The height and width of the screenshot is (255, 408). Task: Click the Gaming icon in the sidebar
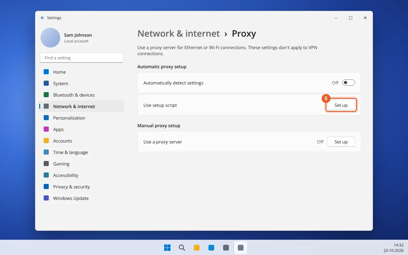coord(46,164)
